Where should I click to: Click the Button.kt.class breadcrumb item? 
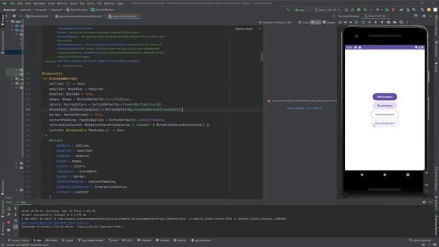coord(77,10)
